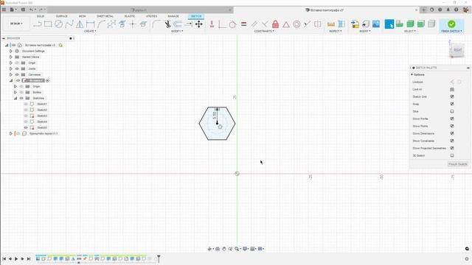Apply the Tangent constraint

232,24
